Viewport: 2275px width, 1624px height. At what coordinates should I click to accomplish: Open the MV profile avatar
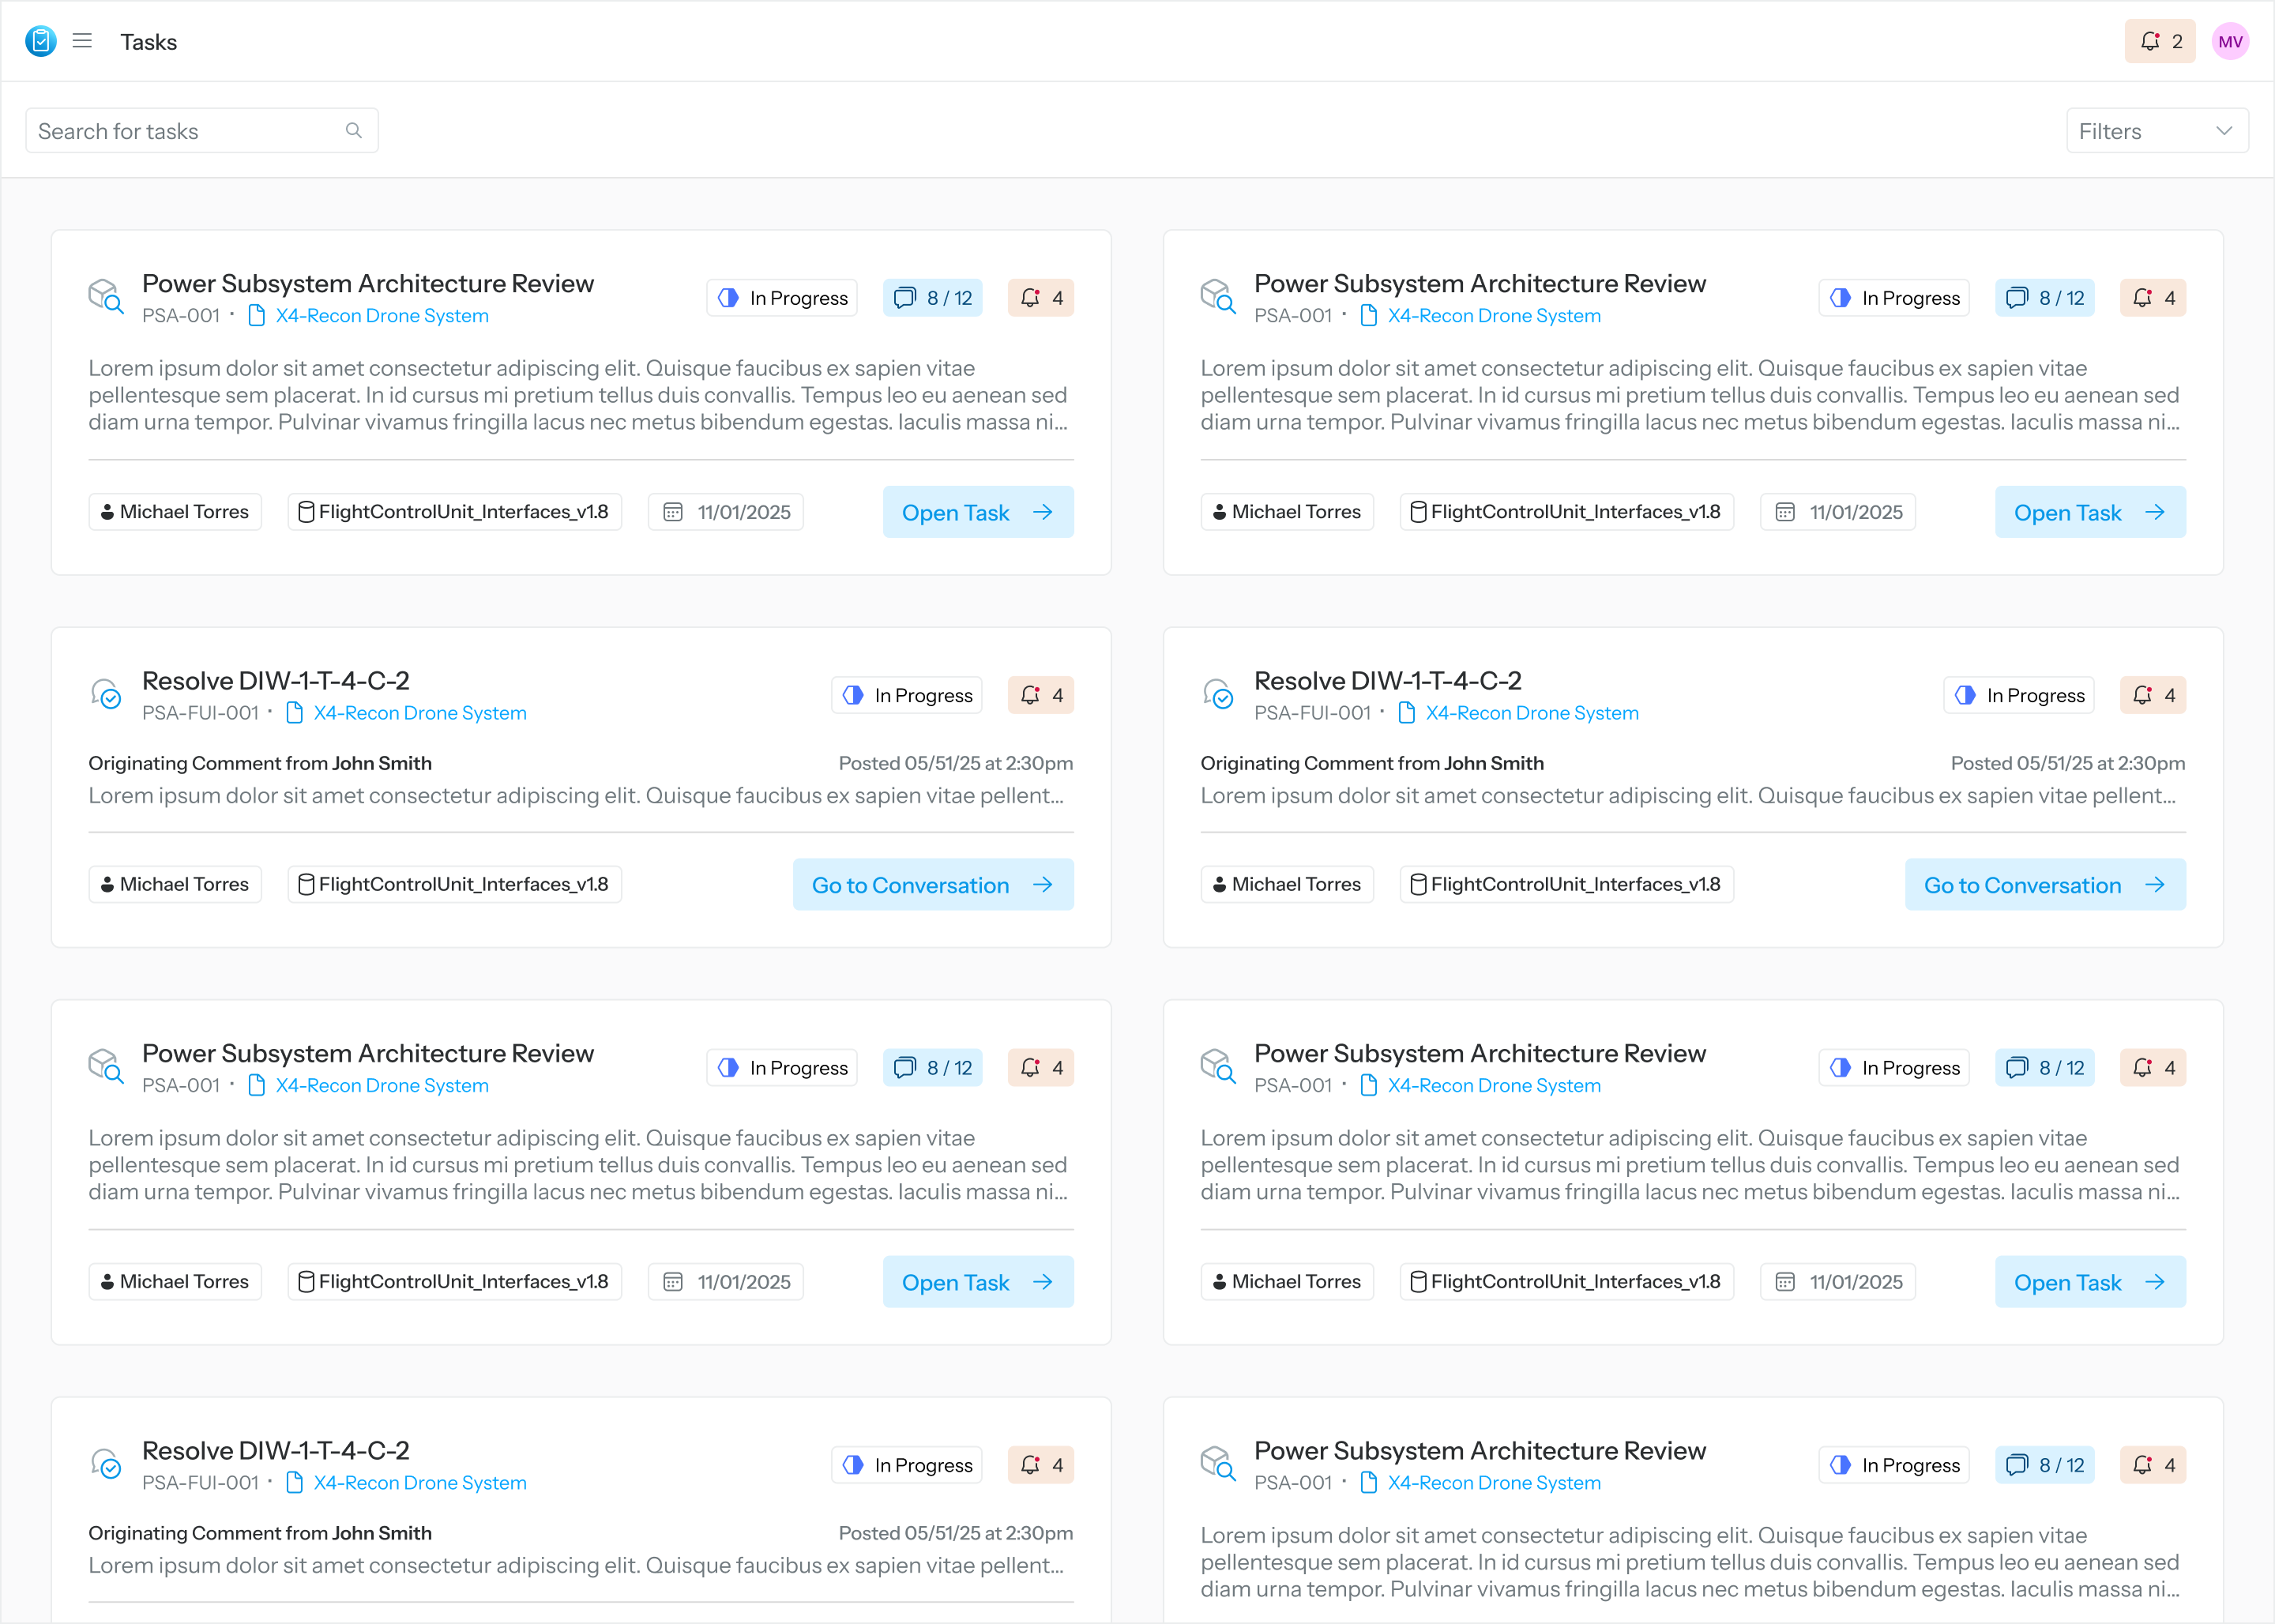point(2230,41)
